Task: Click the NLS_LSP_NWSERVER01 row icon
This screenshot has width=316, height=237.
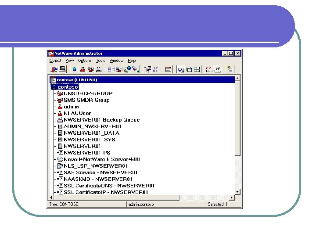Action: tap(60, 166)
